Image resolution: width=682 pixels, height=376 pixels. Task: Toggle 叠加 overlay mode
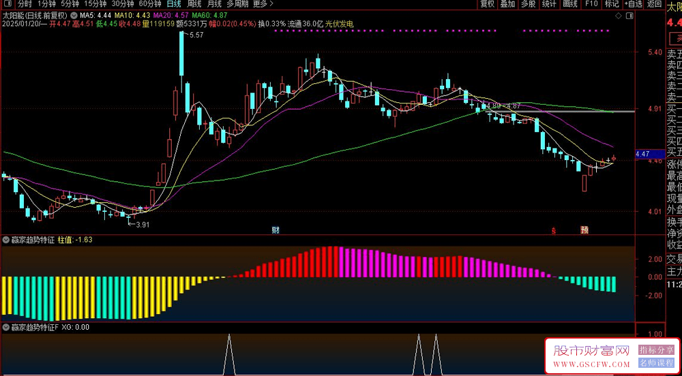point(507,4)
